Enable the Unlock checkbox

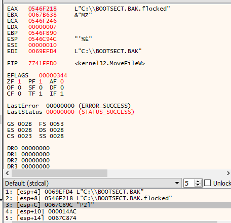coord(208,183)
